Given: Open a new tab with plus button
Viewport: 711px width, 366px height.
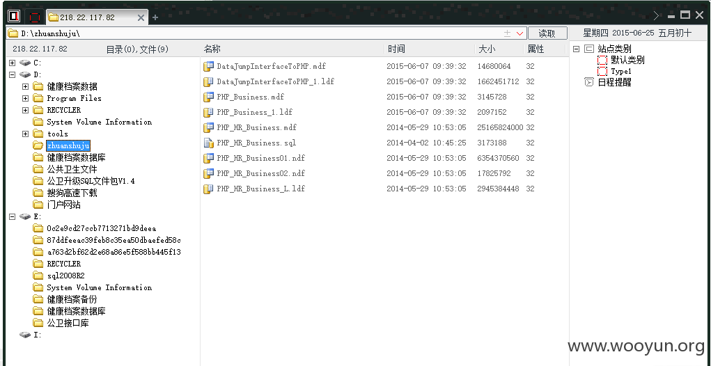Looking at the screenshot, I should tap(155, 17).
